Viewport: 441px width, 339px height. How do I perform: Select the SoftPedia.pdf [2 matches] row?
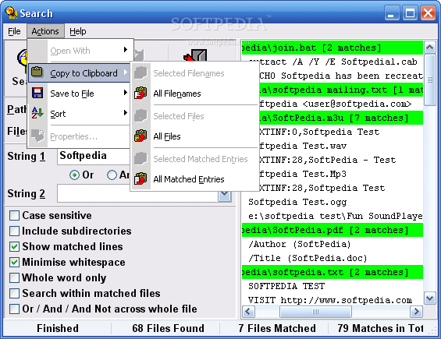pos(333,231)
